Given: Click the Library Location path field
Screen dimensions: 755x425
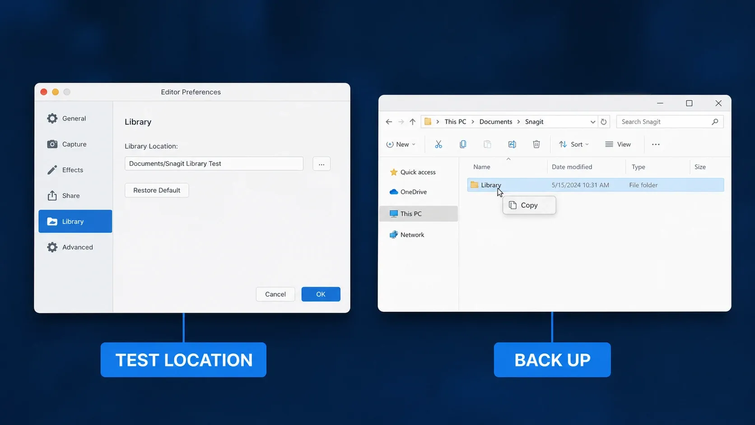Looking at the screenshot, I should [214, 163].
